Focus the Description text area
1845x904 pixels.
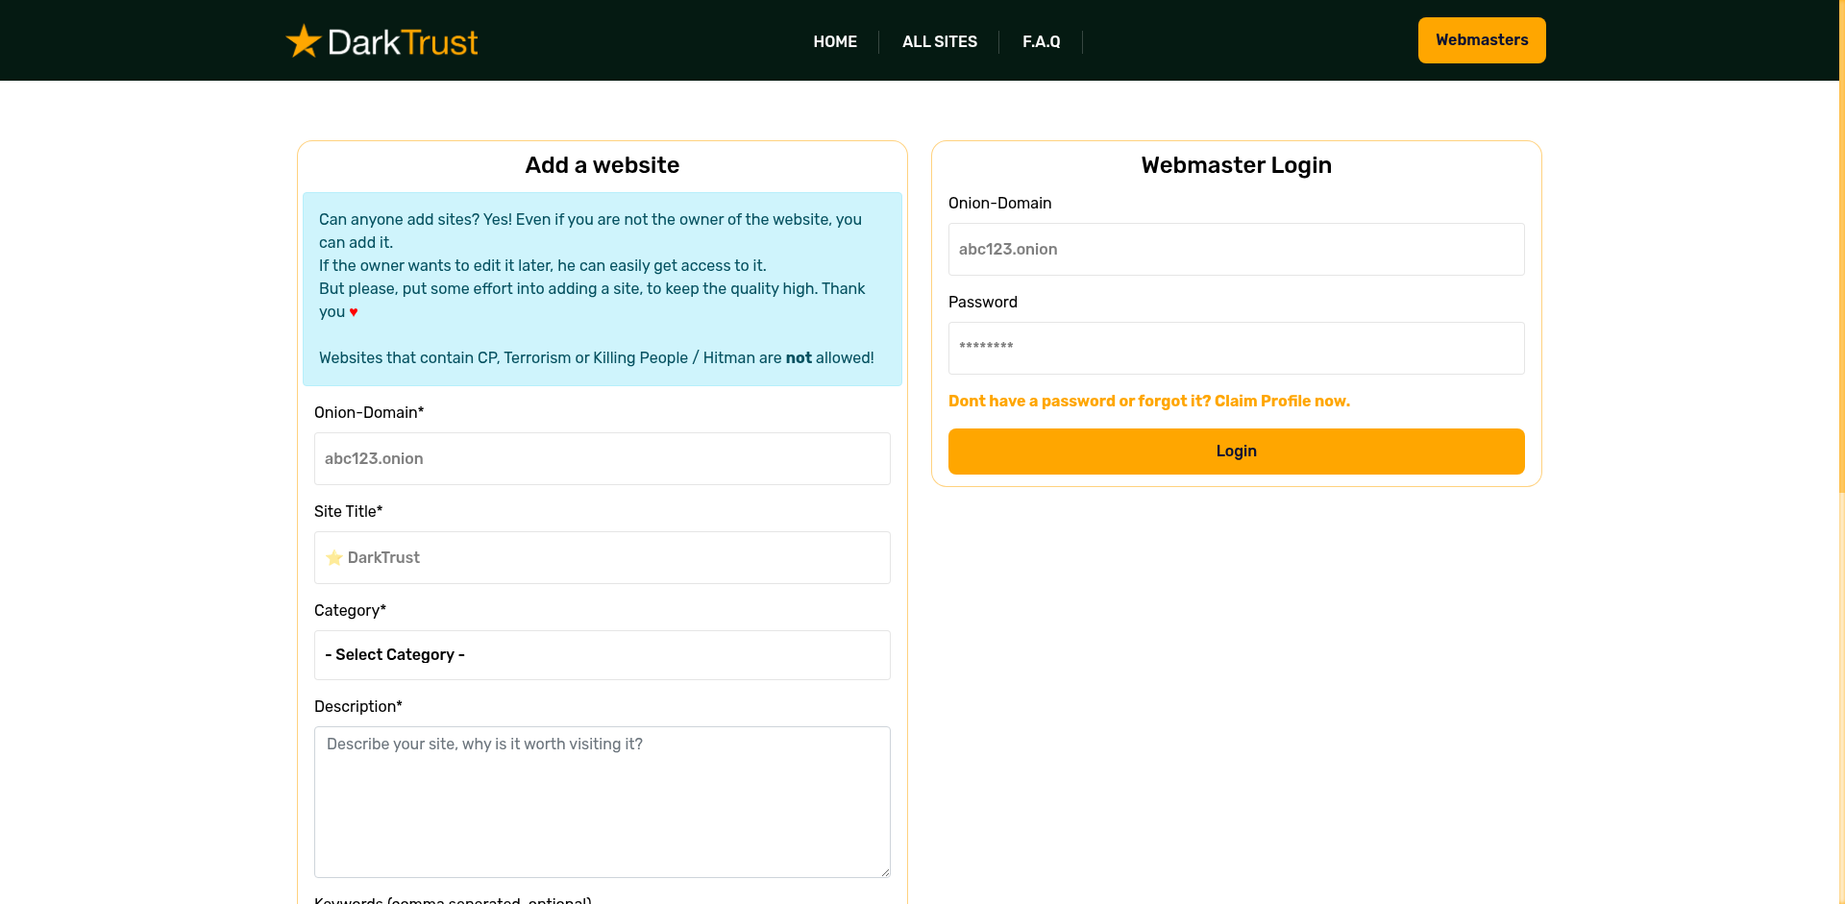602,802
